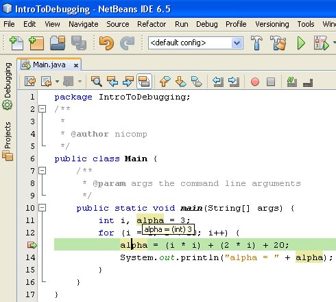The height and width of the screenshot is (302, 336).
Task: Create a New Project from the toolbar
Action: pyautogui.click(x=36, y=43)
